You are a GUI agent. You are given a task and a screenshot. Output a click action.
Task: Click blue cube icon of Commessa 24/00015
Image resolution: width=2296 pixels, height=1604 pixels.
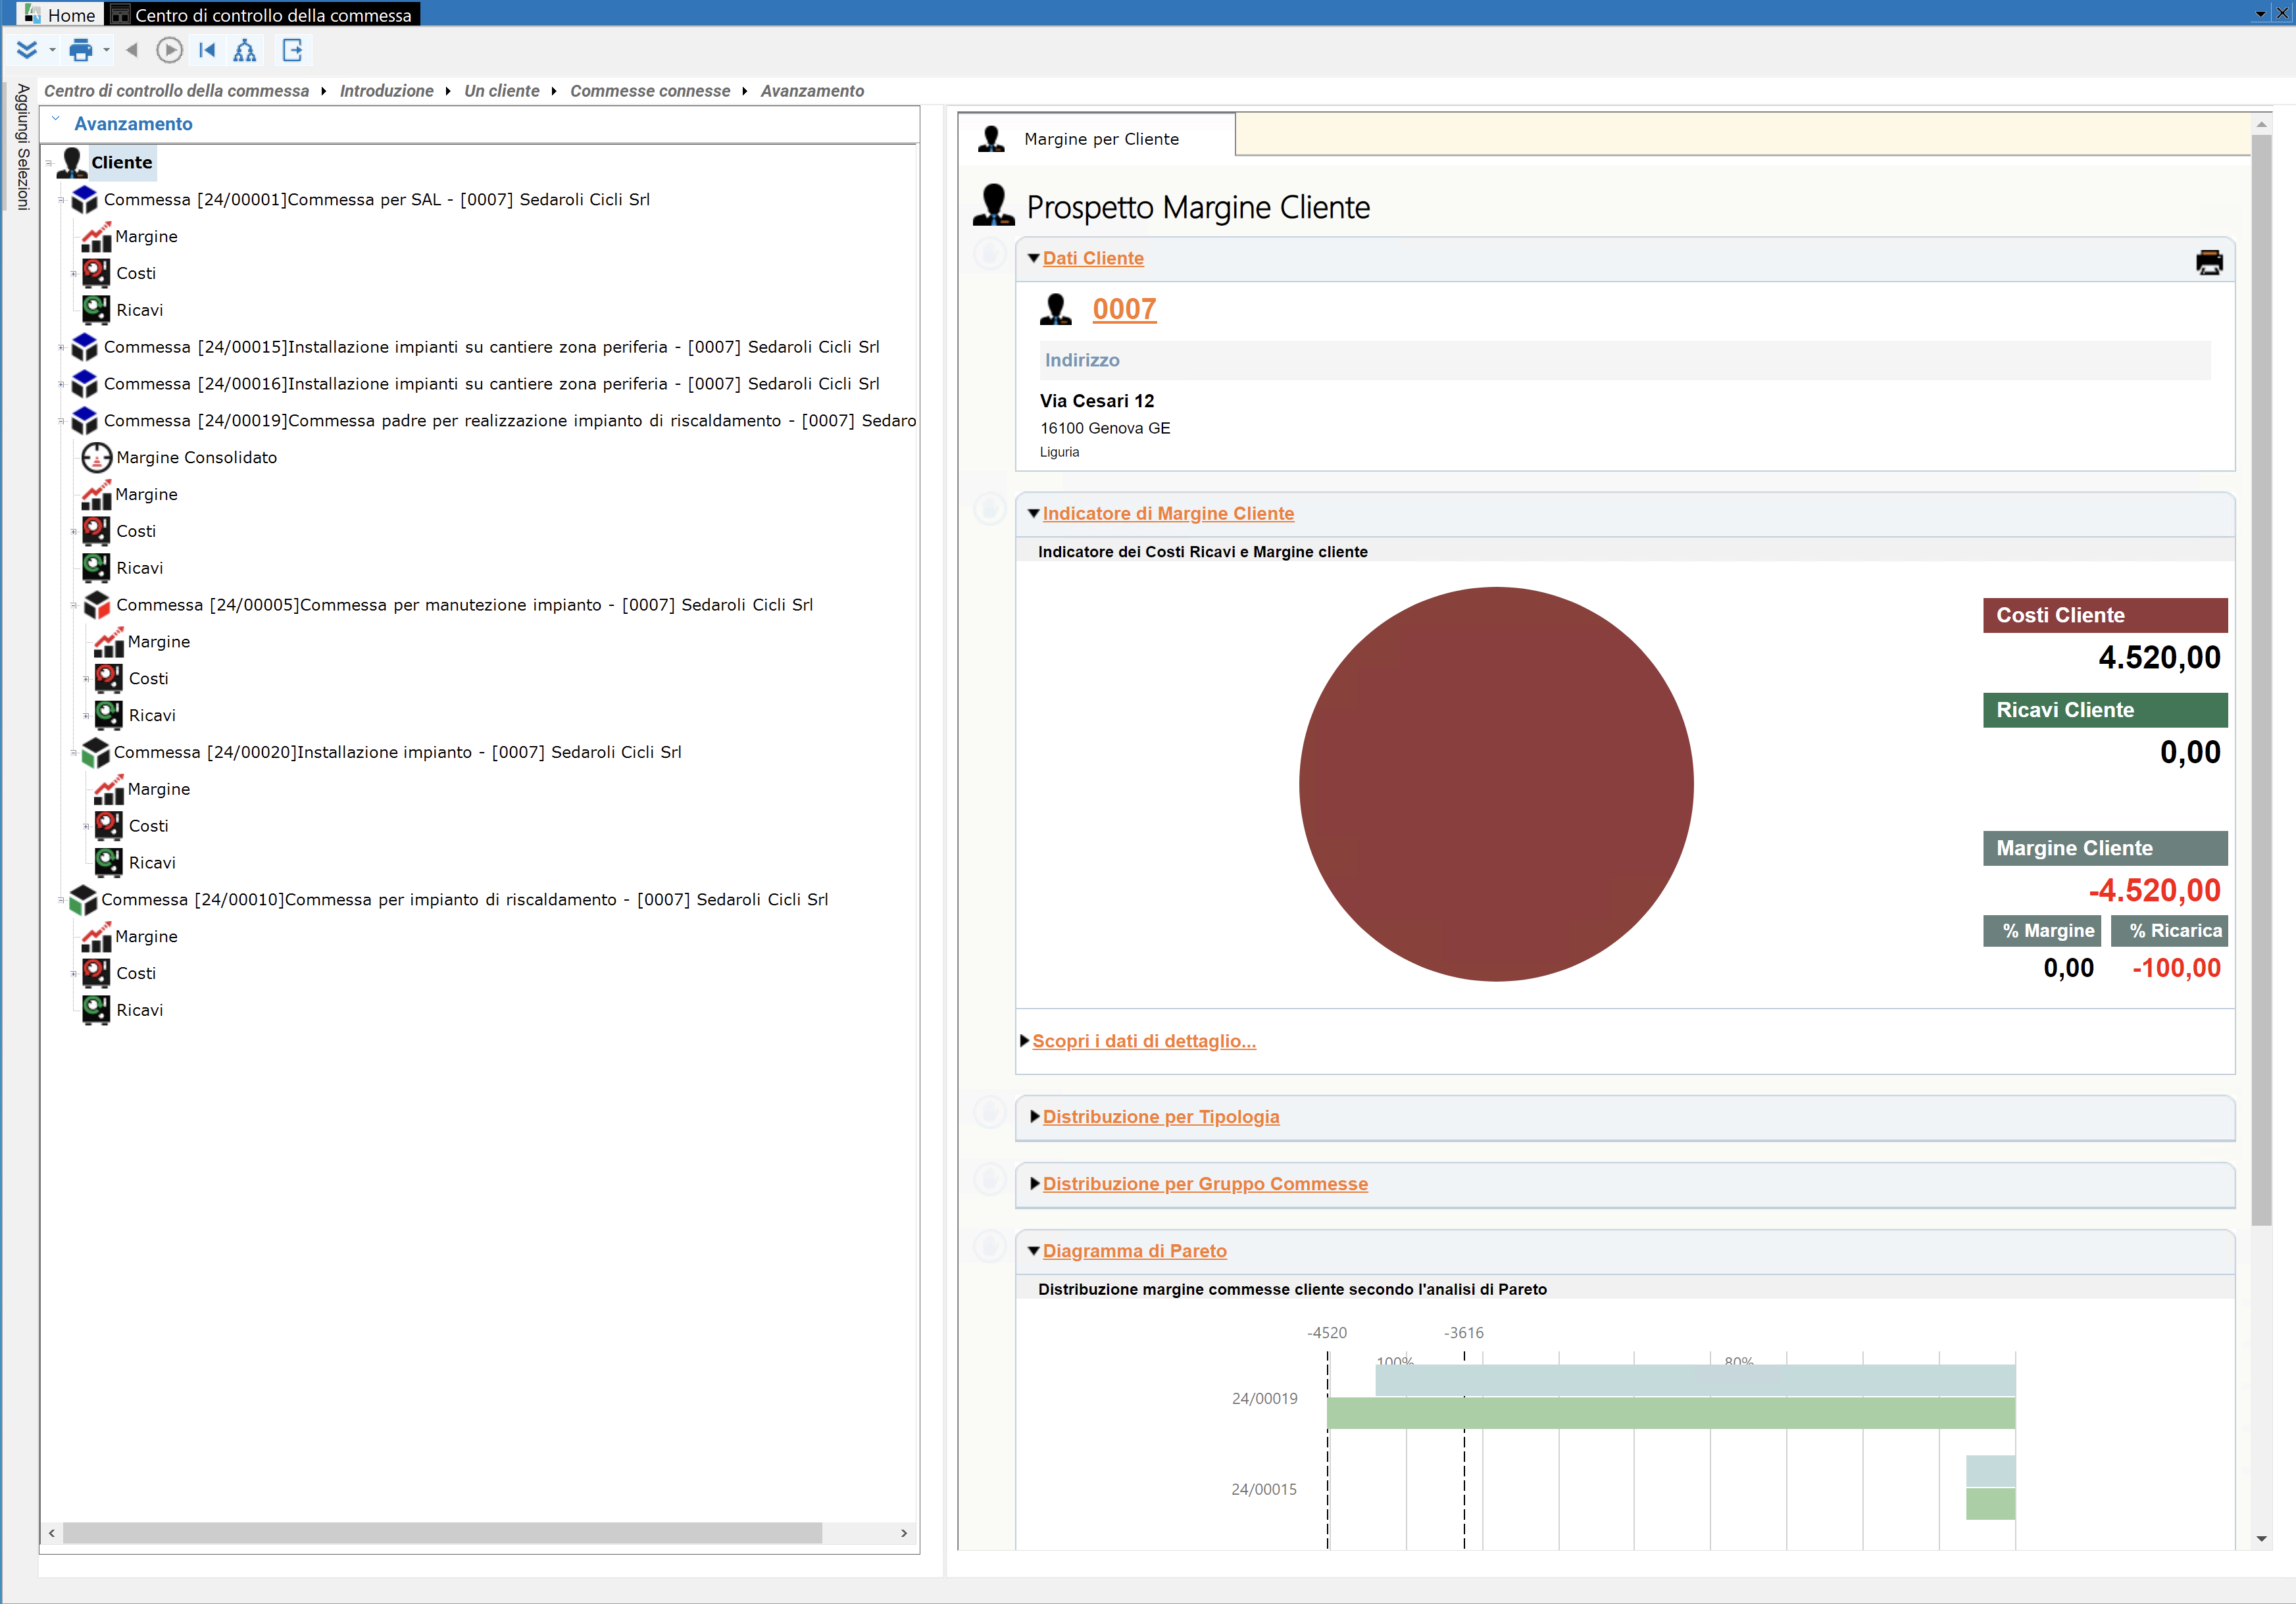click(85, 347)
